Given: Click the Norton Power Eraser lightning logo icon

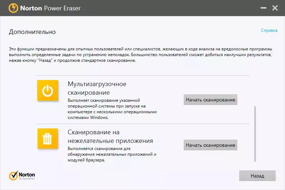Looking at the screenshot, I should point(13,8).
